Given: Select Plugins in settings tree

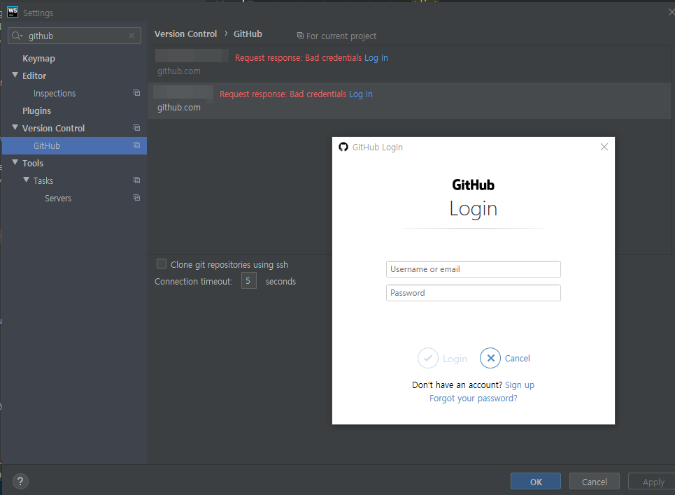Looking at the screenshot, I should click(36, 111).
